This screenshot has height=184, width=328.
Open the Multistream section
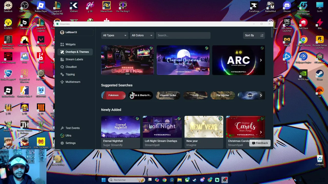(73, 82)
